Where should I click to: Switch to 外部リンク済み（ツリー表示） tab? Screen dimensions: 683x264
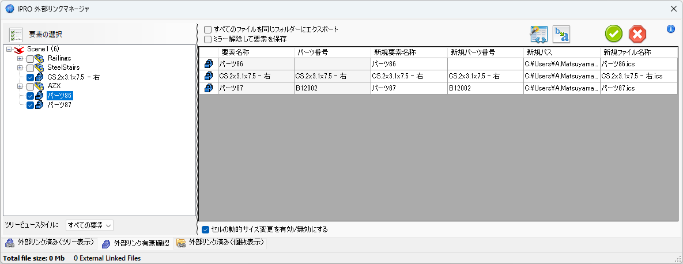point(49,242)
